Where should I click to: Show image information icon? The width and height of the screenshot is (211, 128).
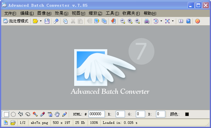[x=181, y=21]
